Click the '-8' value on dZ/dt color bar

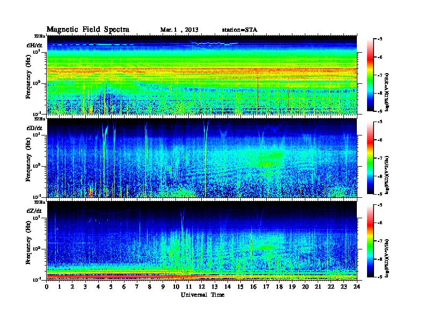(x=380, y=259)
